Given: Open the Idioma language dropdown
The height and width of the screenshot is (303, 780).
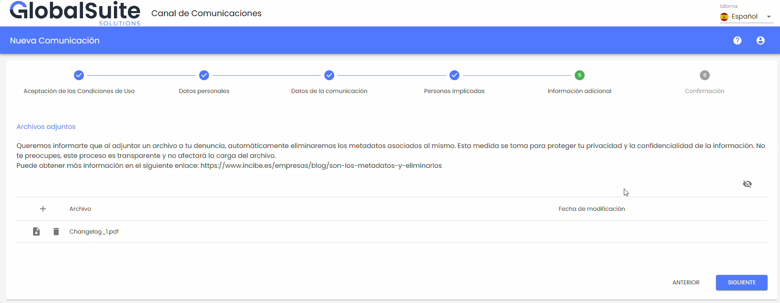Looking at the screenshot, I should [x=744, y=17].
